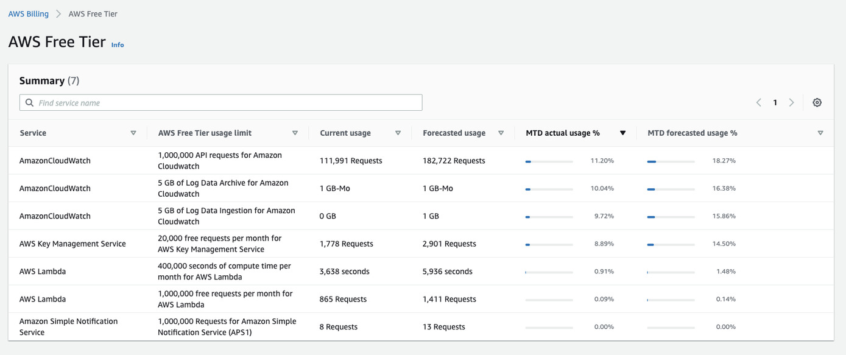Go to previous page arrow
This screenshot has width=846, height=355.
tap(759, 102)
